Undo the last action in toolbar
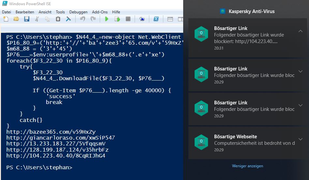The height and width of the screenshot is (180, 309). pos(82,19)
